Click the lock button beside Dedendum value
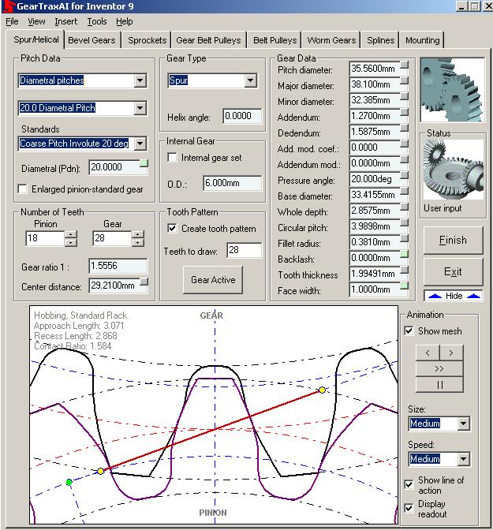The width and height of the screenshot is (493, 530). 404,128
